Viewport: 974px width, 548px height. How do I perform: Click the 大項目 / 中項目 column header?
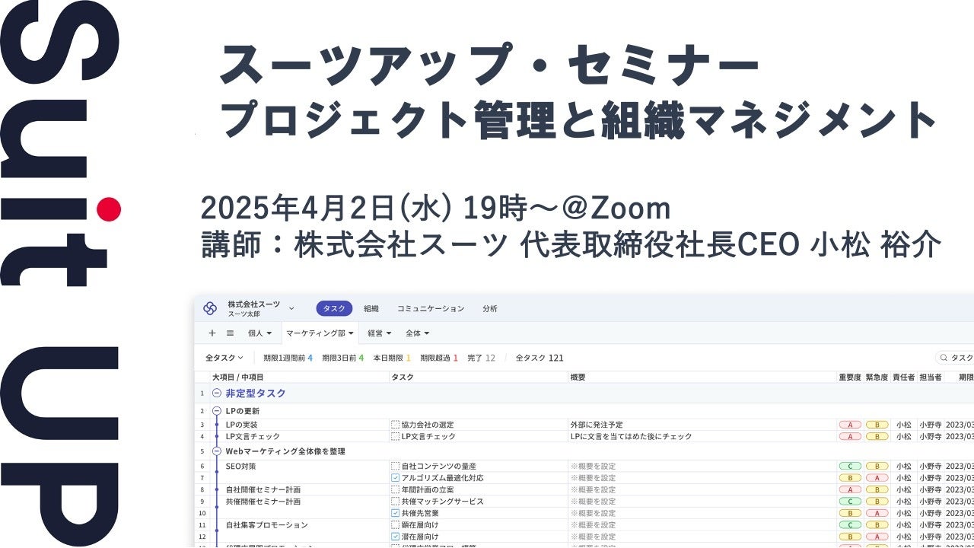(x=237, y=378)
